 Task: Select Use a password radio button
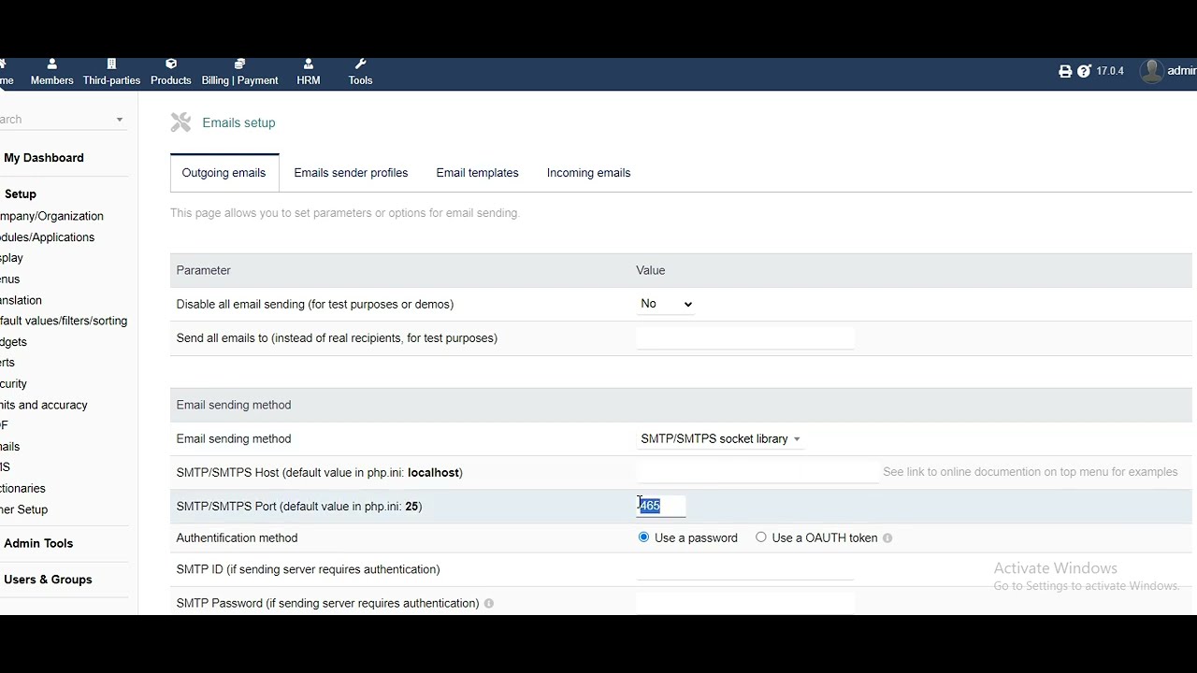(643, 537)
